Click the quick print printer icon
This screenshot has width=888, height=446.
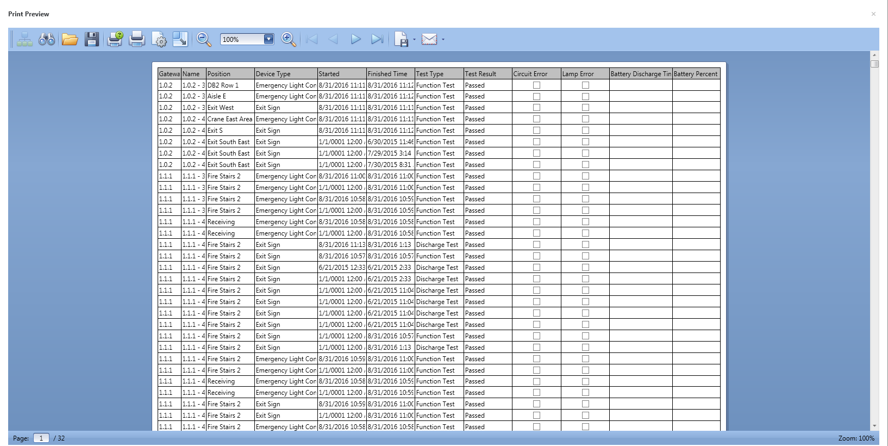[x=137, y=39]
